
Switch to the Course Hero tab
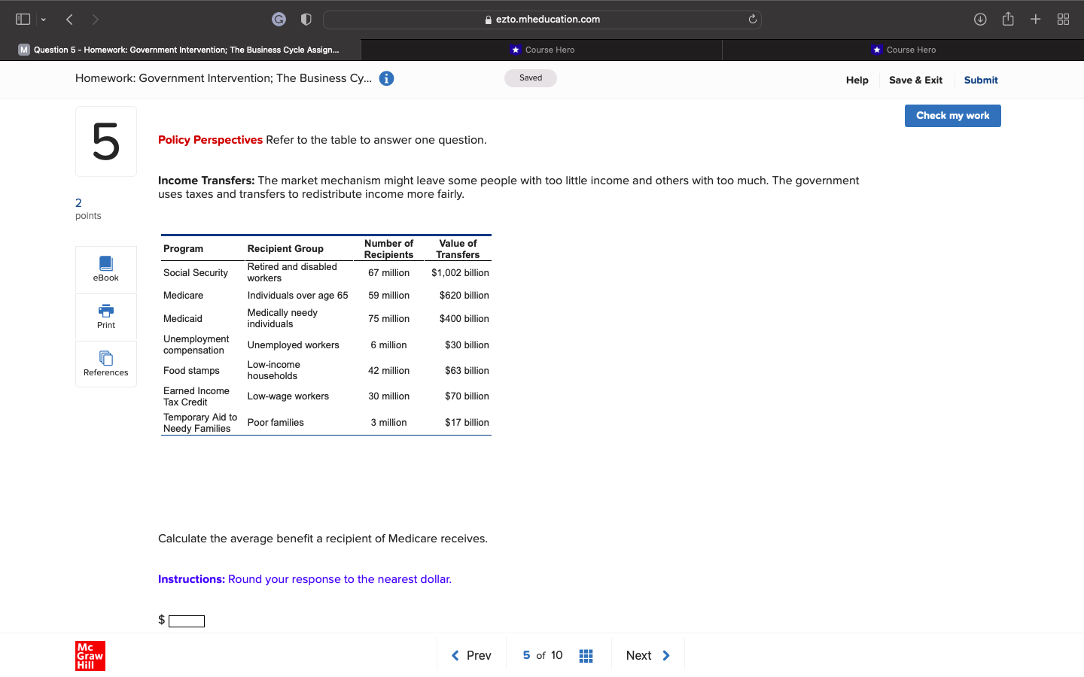click(542, 50)
